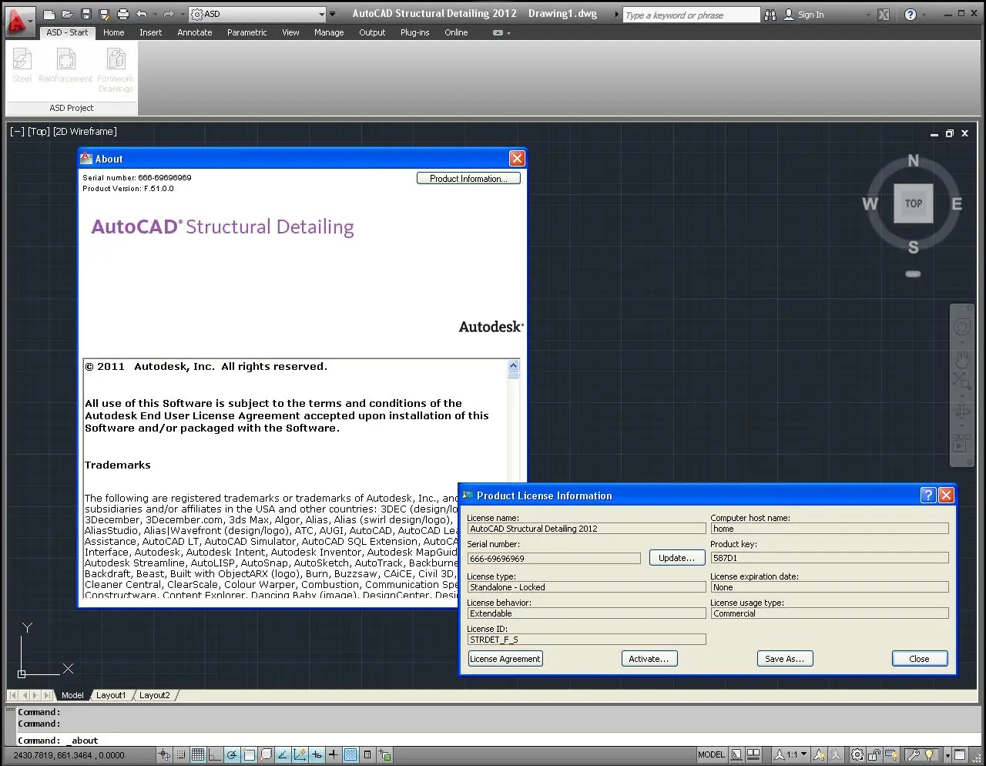Toggle Quick Properties in status bar

click(367, 754)
